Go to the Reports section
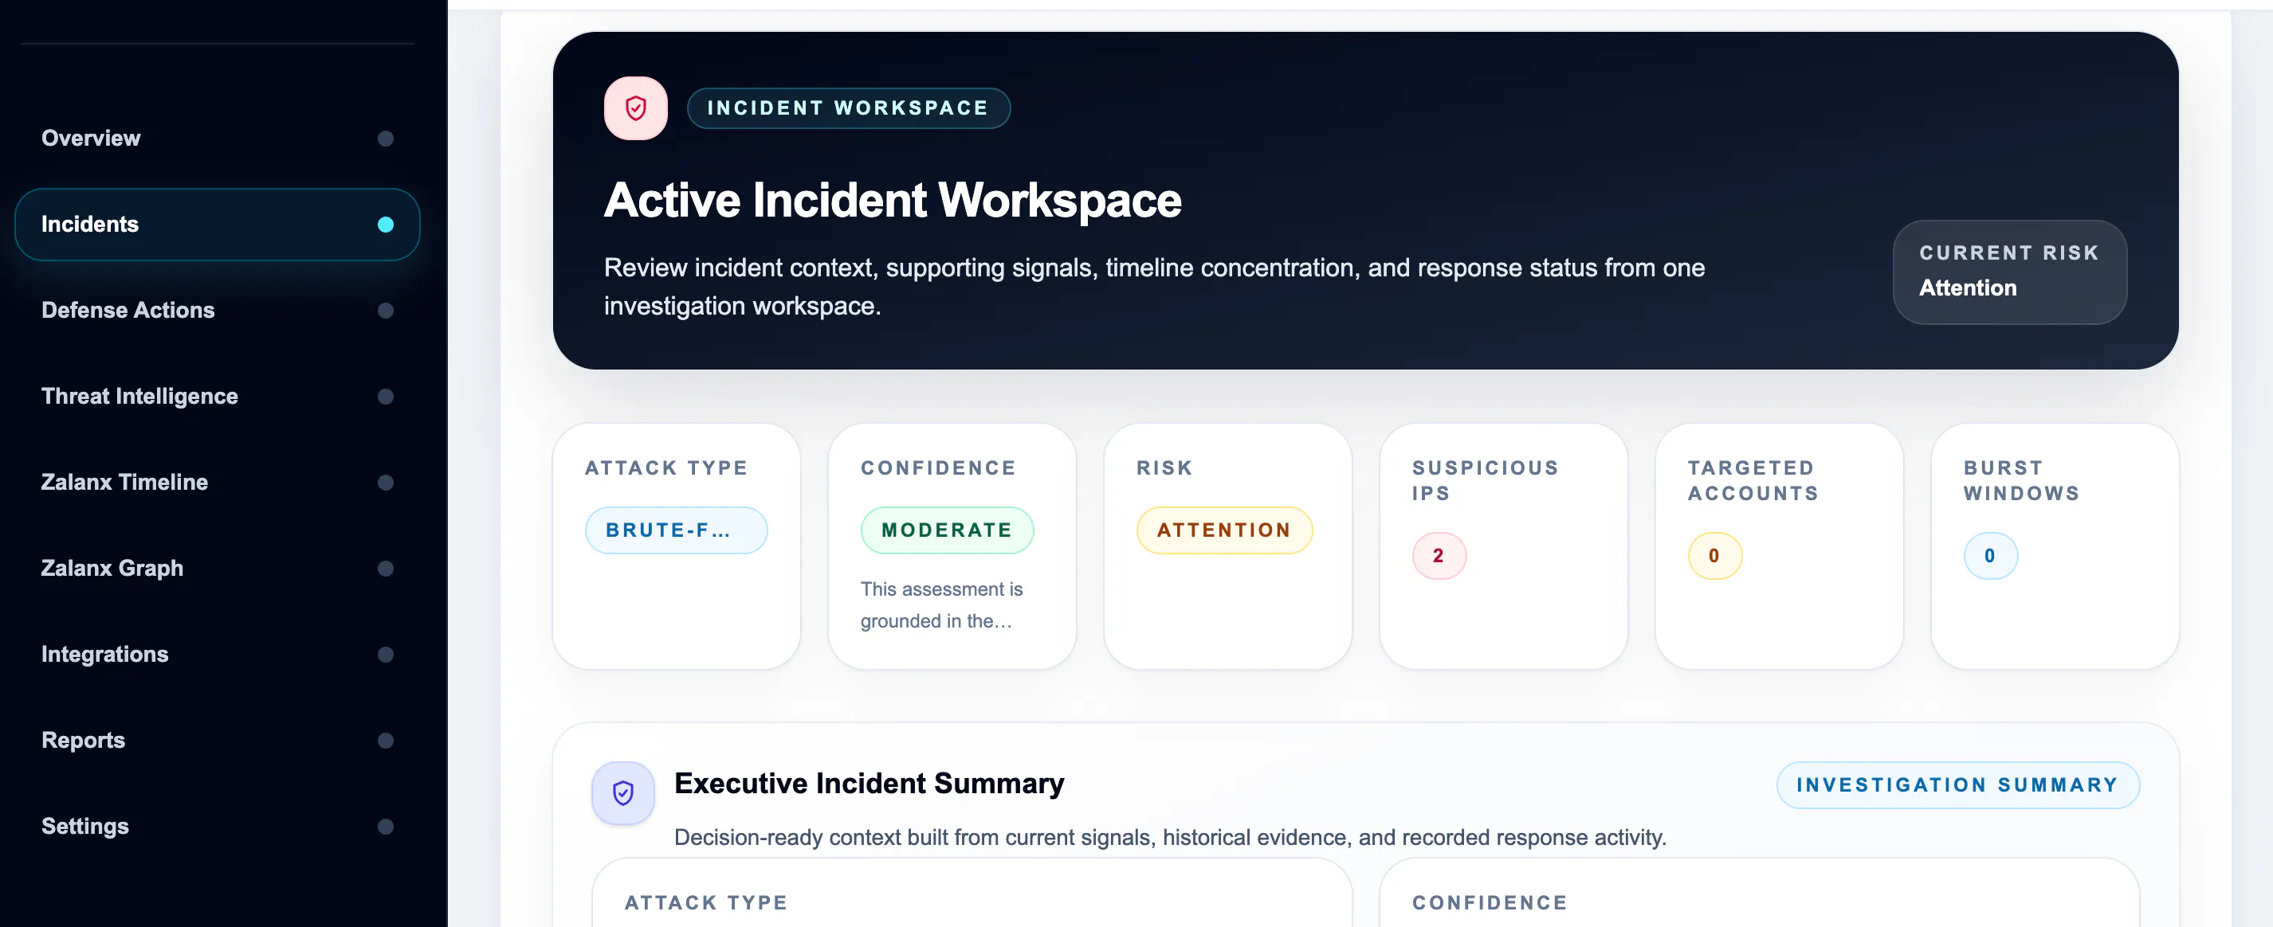Image resolution: width=2273 pixels, height=927 pixels. (x=217, y=740)
